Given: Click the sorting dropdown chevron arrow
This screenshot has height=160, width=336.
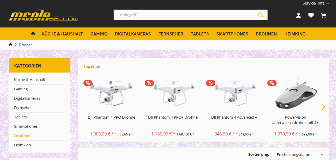Looking at the screenshot, I should click(x=322, y=155).
